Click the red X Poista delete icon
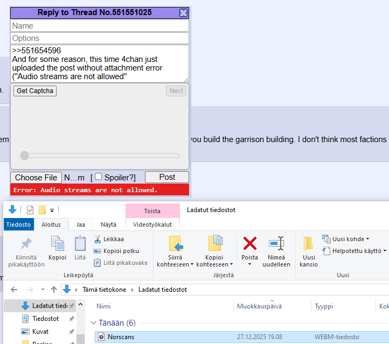The height and width of the screenshot is (344, 389). pos(250,243)
